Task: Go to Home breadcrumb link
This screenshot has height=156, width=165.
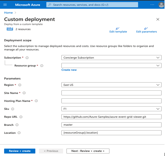Action: click(8, 13)
